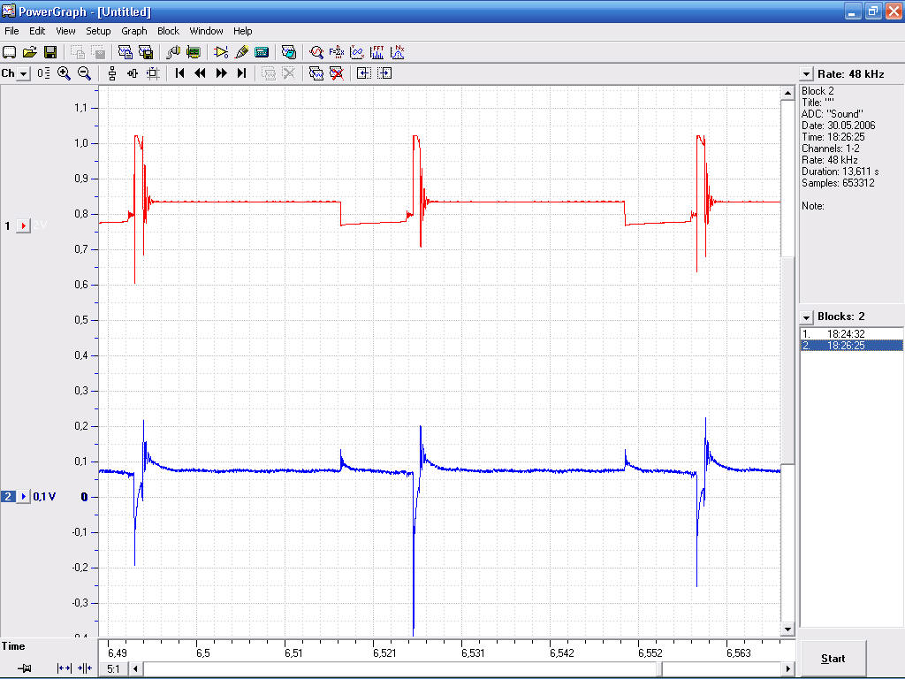This screenshot has width=905, height=679.
Task: Open the Setup menu
Action: coord(98,31)
